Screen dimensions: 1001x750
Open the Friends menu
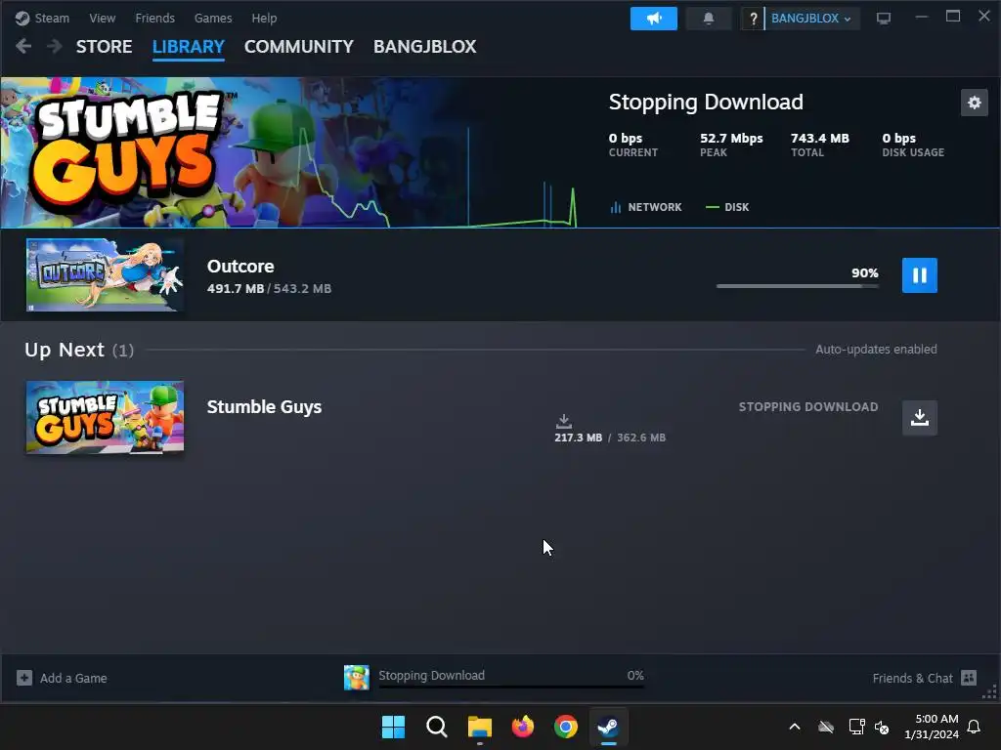[x=154, y=18]
